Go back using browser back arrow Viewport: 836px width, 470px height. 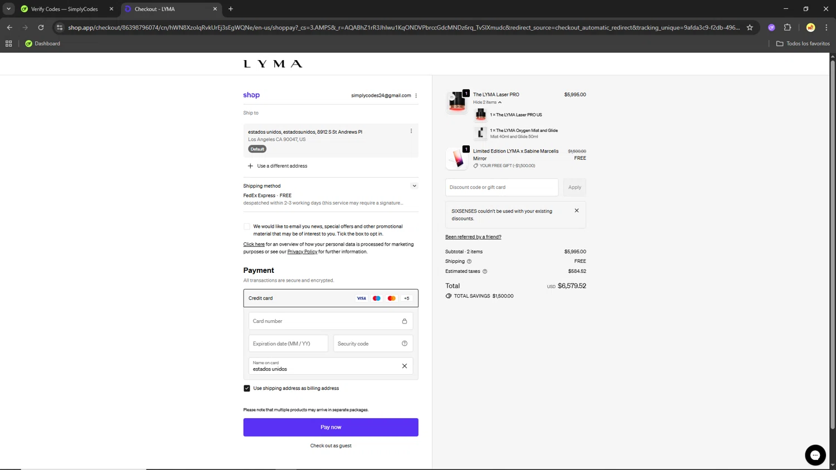pos(9,27)
